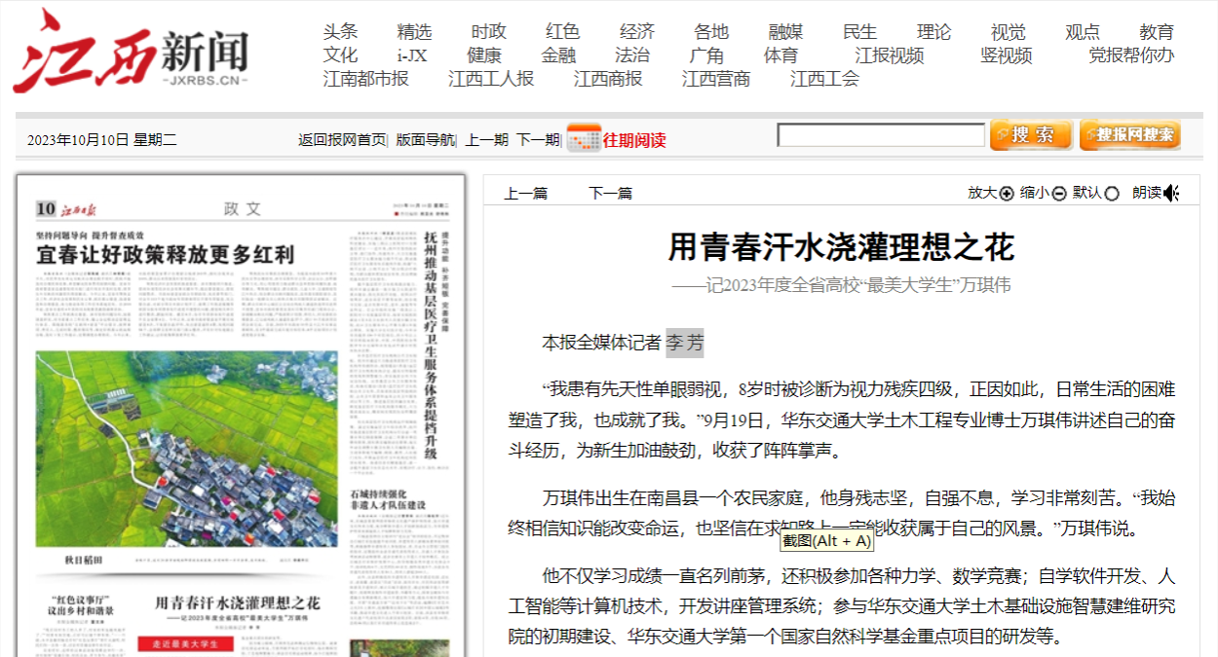Screen dimensions: 1218x657
Task: Click the 缩小 minus icon
Action: (x=1059, y=194)
